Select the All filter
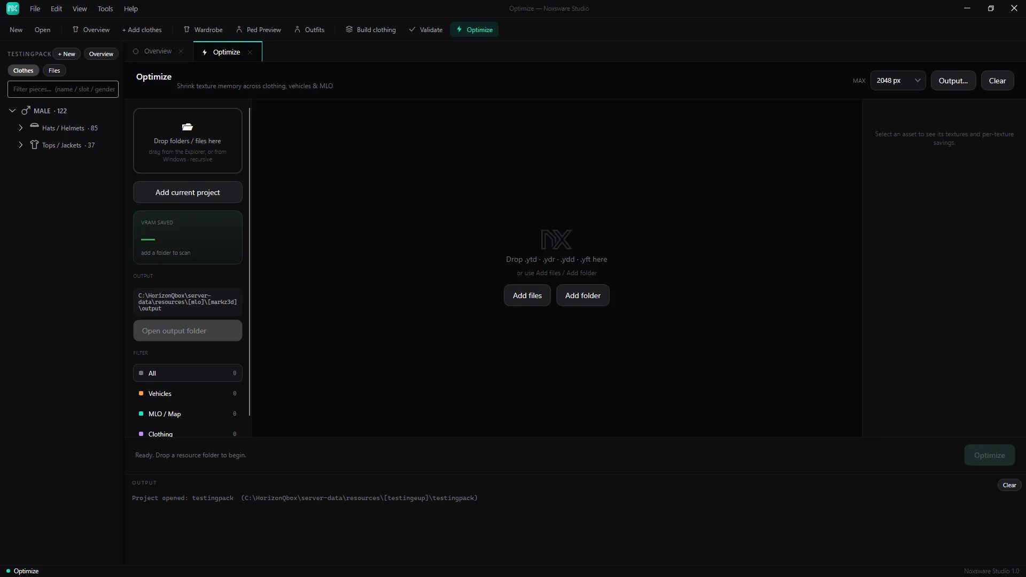Viewport: 1026px width, 577px height. click(188, 373)
